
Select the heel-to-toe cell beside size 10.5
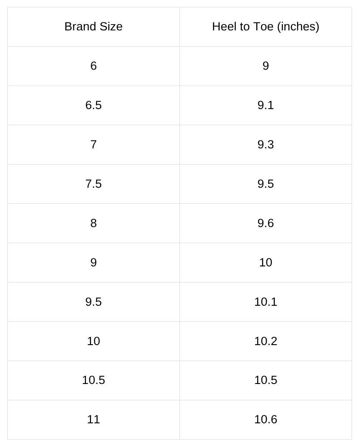(265, 380)
